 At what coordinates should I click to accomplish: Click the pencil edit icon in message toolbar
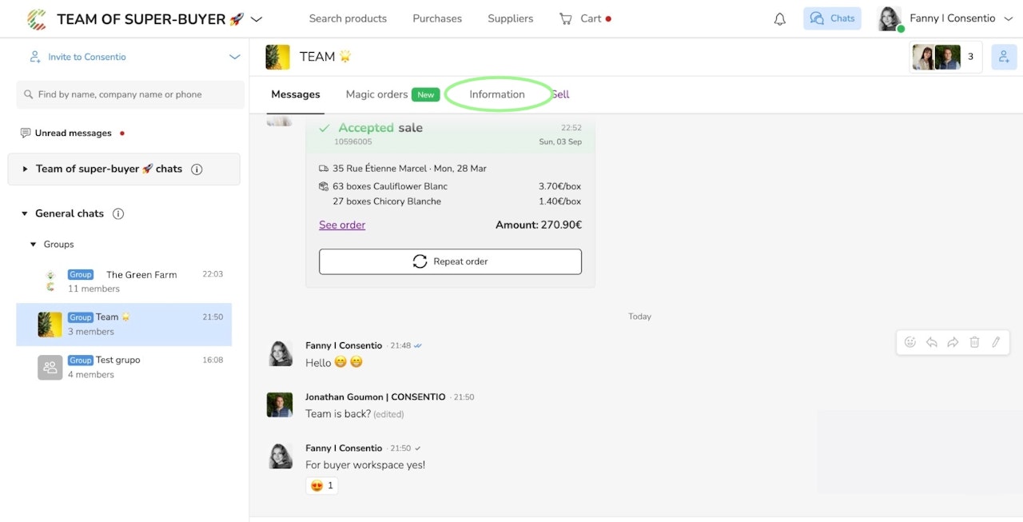click(x=996, y=342)
